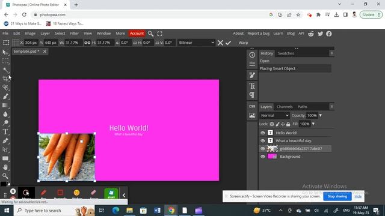Select the Rectangle Select tool
Viewport: 385px width, 216px height.
pos(5,61)
